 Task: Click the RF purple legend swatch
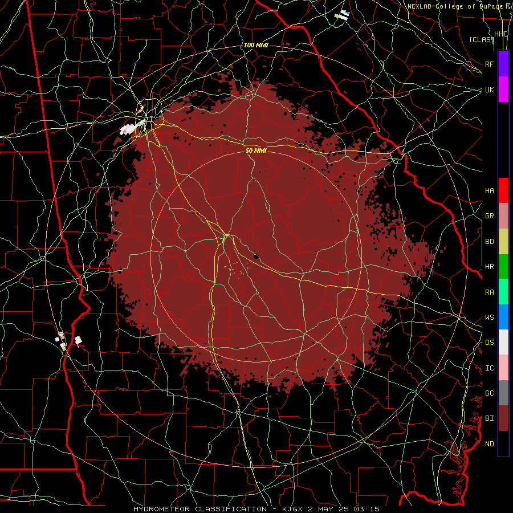tap(503, 64)
